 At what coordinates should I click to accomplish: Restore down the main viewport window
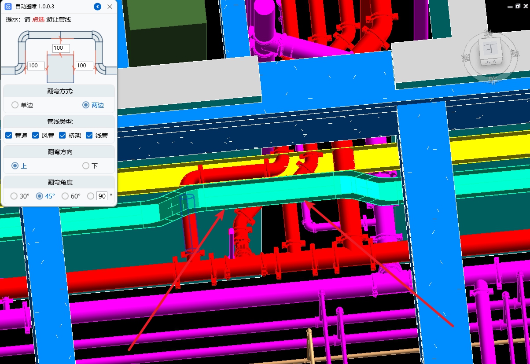point(518,6)
